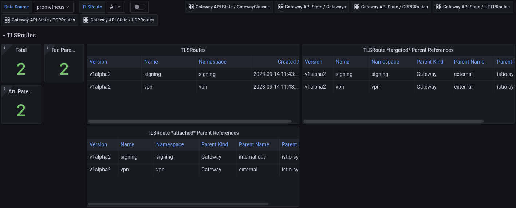This screenshot has height=208, width=516.
Task: Click the Data Source variable label
Action: pos(17,7)
